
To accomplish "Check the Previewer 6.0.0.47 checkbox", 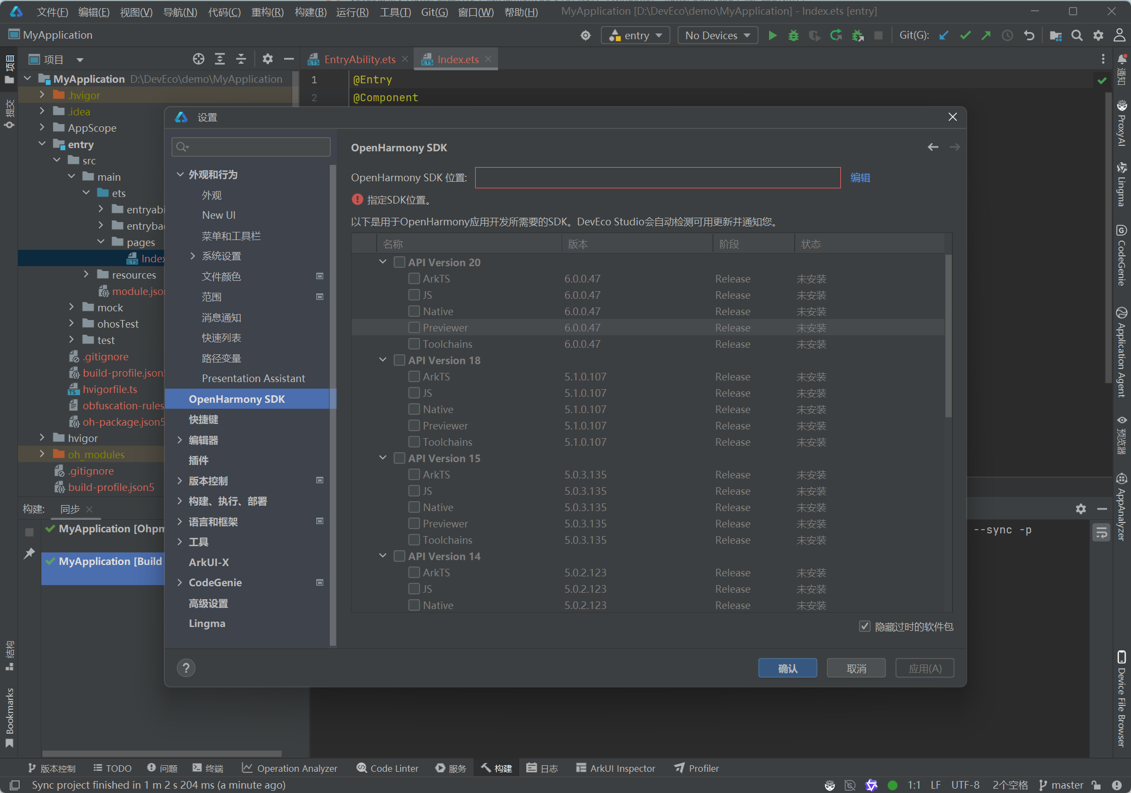I will (414, 328).
